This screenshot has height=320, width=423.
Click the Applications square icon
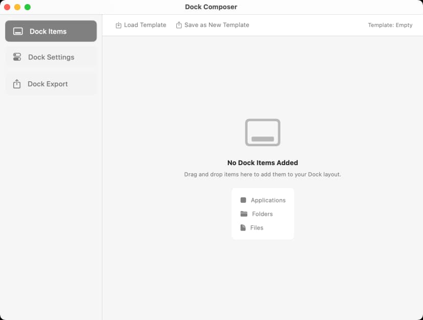pos(243,200)
